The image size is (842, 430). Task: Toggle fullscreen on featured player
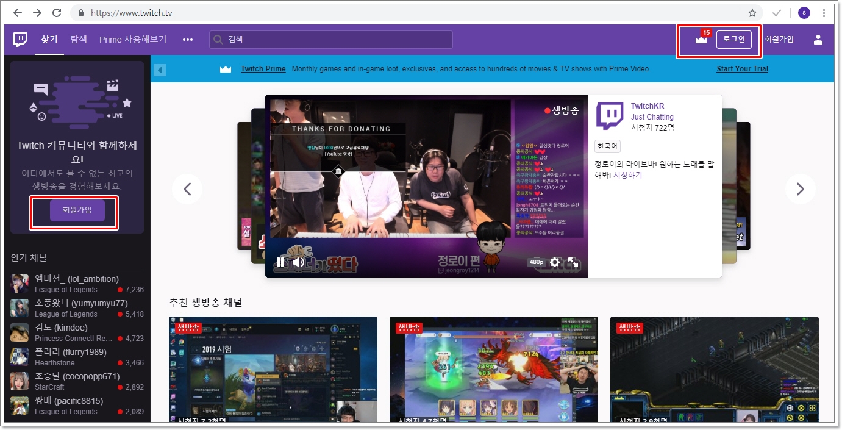pyautogui.click(x=573, y=262)
